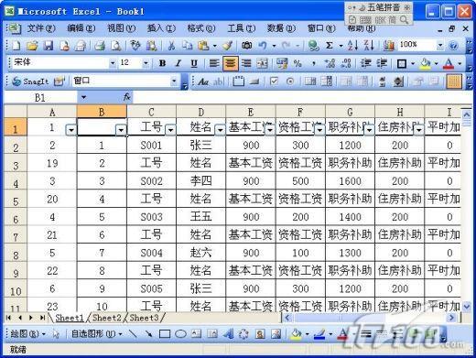
Task: Open the 100% zoom dropdown
Action: pyautogui.click(x=439, y=46)
